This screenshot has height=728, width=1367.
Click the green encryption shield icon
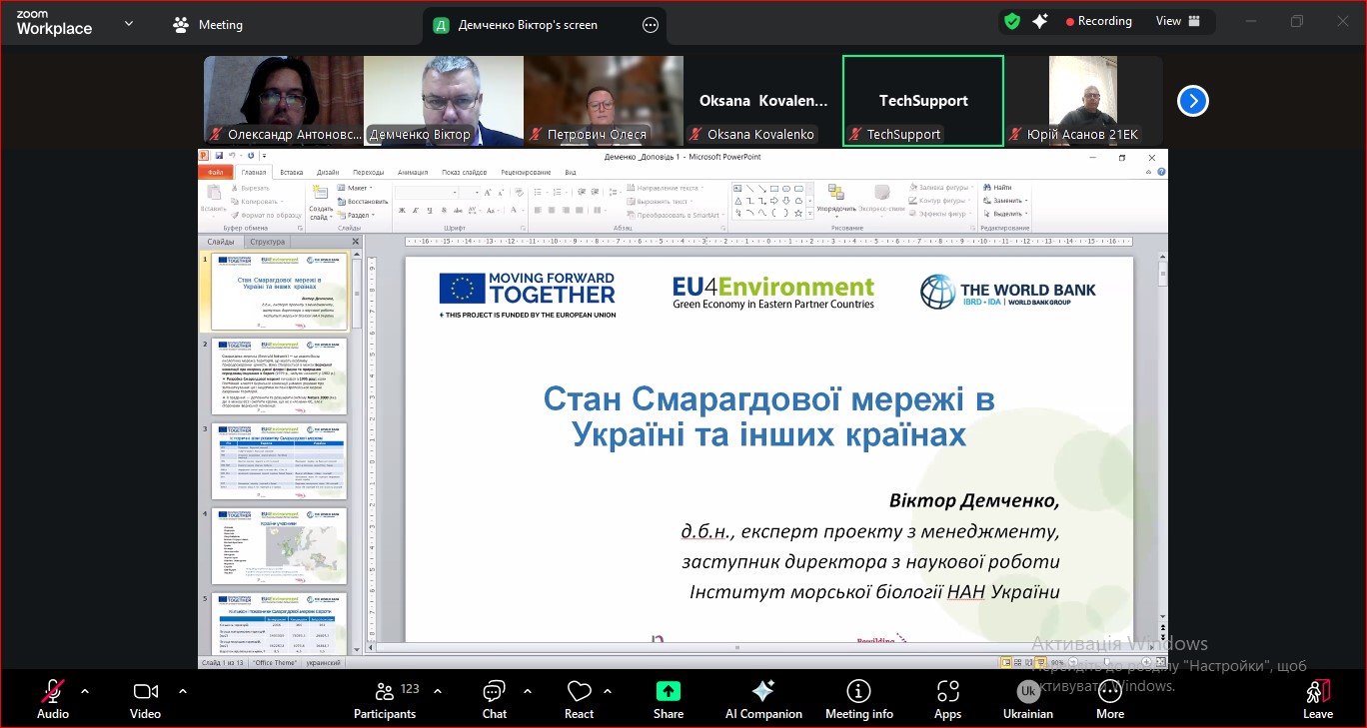1012,21
